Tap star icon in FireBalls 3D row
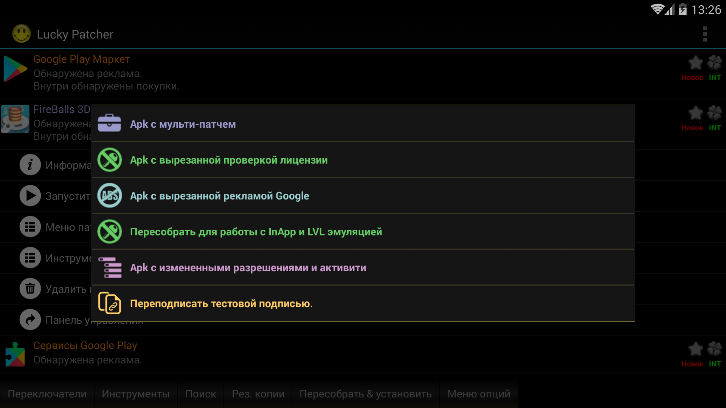The height and width of the screenshot is (408, 726). [695, 113]
